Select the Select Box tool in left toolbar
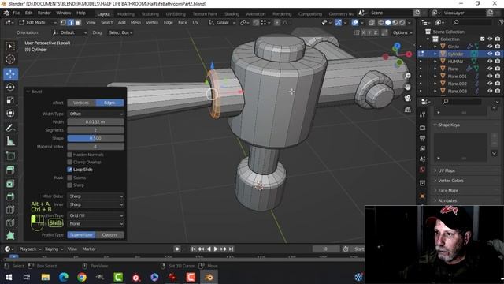Image resolution: width=504 pixels, height=284 pixels. [10, 47]
